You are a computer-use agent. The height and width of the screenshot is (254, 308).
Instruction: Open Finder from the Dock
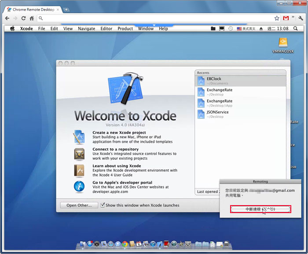tap(83, 244)
